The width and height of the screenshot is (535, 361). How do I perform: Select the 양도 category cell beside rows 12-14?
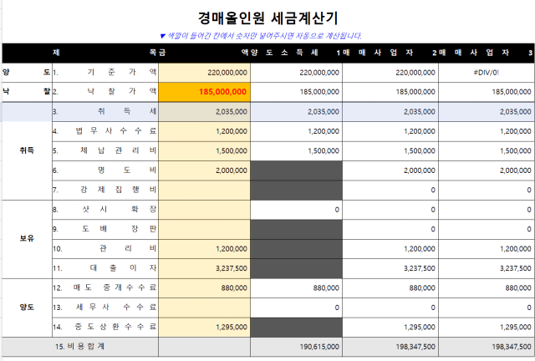27,308
